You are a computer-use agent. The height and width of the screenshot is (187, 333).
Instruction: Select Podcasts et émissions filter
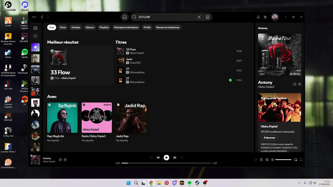point(126,27)
